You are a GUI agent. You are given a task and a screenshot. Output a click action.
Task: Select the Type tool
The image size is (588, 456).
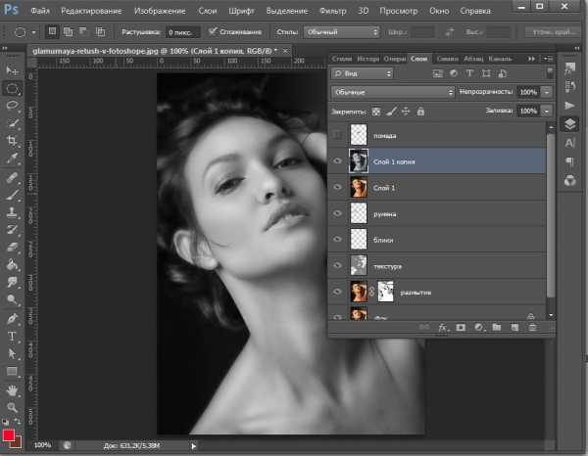pos(12,336)
